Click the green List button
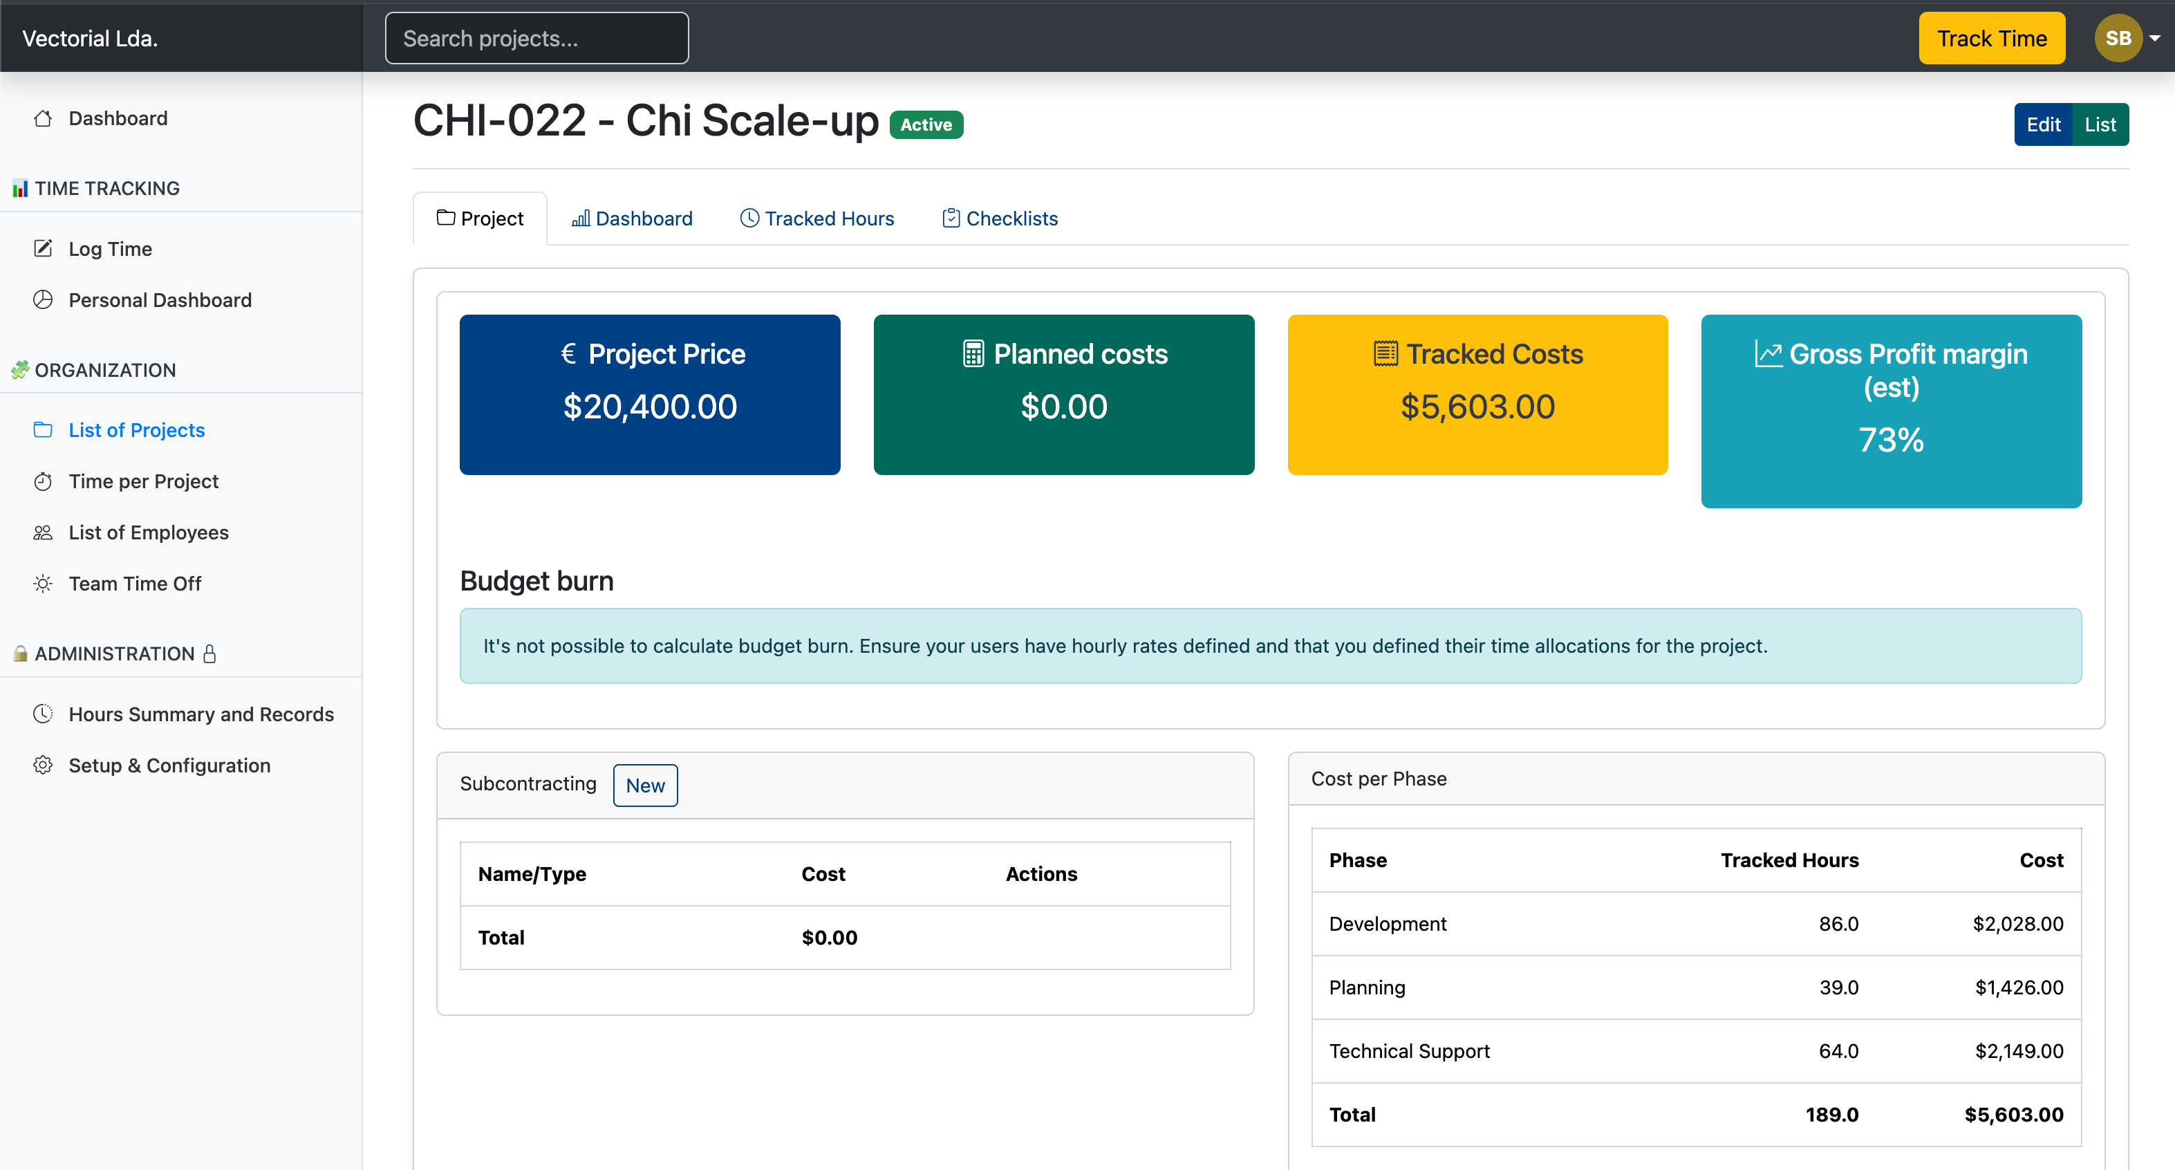This screenshot has height=1170, width=2175. (2100, 125)
